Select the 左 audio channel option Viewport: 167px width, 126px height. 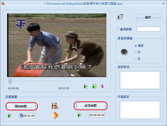[x=136, y=52]
